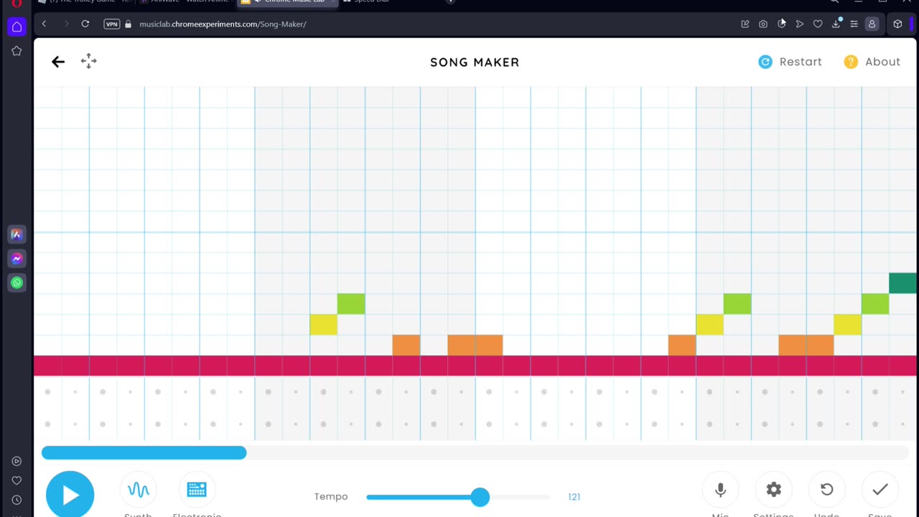Click the first yellow note block on grid
The height and width of the screenshot is (517, 919).
pos(323,325)
